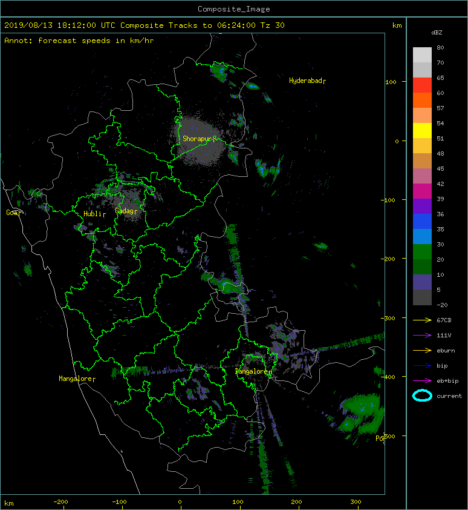Click the orange 60 dBZ color swatch
The image size is (468, 510).
click(422, 100)
